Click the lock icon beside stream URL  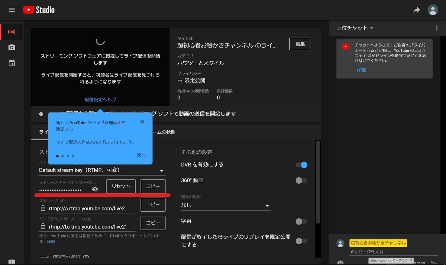43,208
